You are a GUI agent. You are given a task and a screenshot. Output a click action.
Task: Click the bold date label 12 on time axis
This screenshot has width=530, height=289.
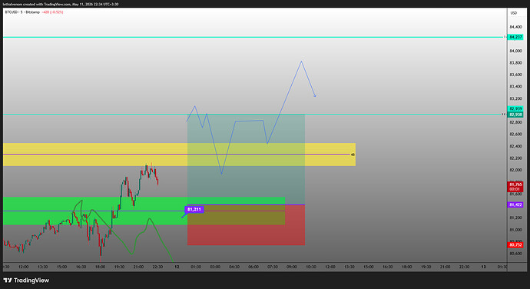click(177, 267)
